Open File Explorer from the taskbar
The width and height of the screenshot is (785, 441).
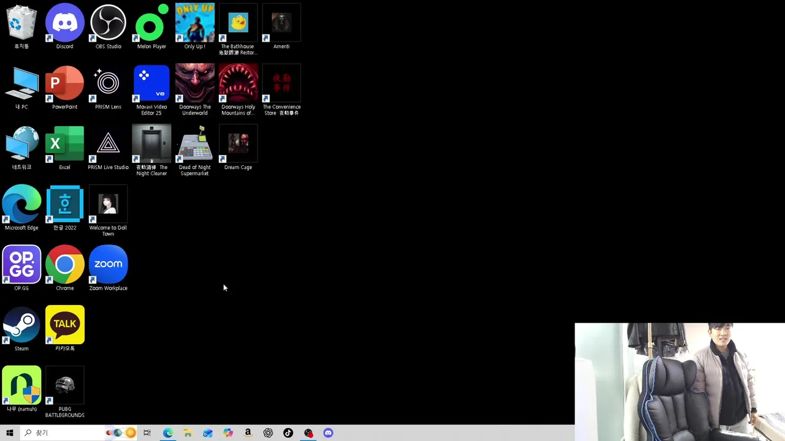[188, 433]
